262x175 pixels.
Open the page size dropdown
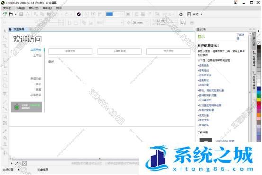(x=36, y=22)
